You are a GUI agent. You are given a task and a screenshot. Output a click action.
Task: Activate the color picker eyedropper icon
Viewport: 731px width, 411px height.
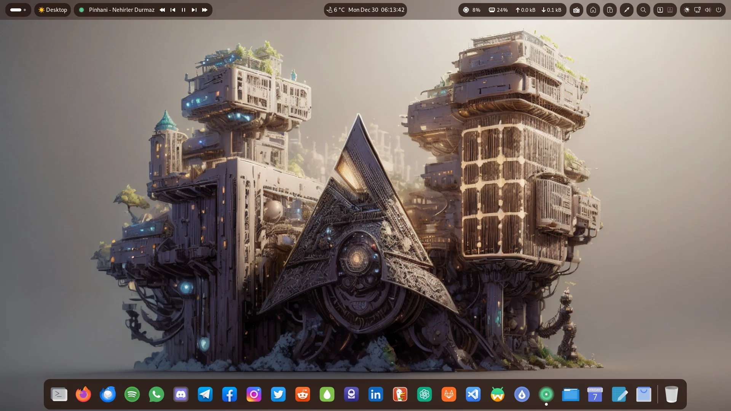click(627, 10)
